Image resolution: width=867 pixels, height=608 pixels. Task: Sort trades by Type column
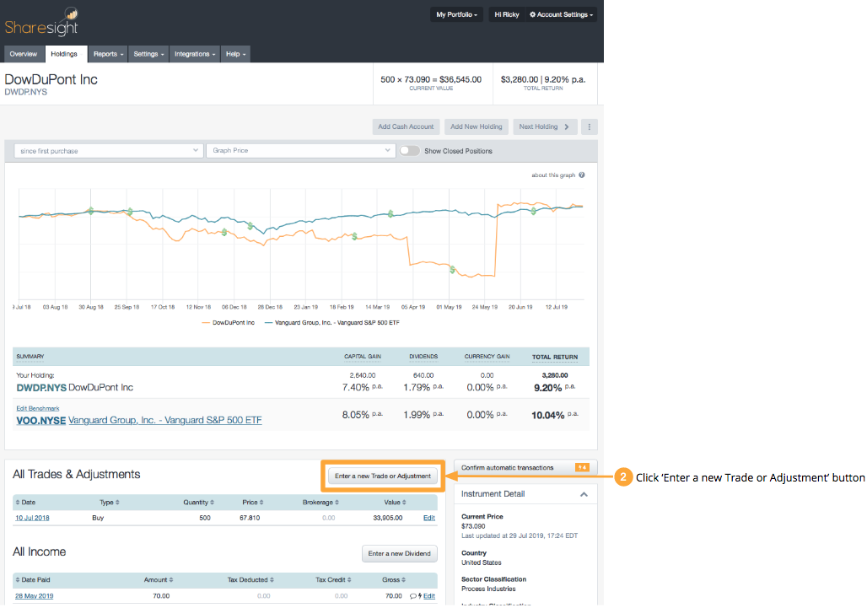click(110, 503)
